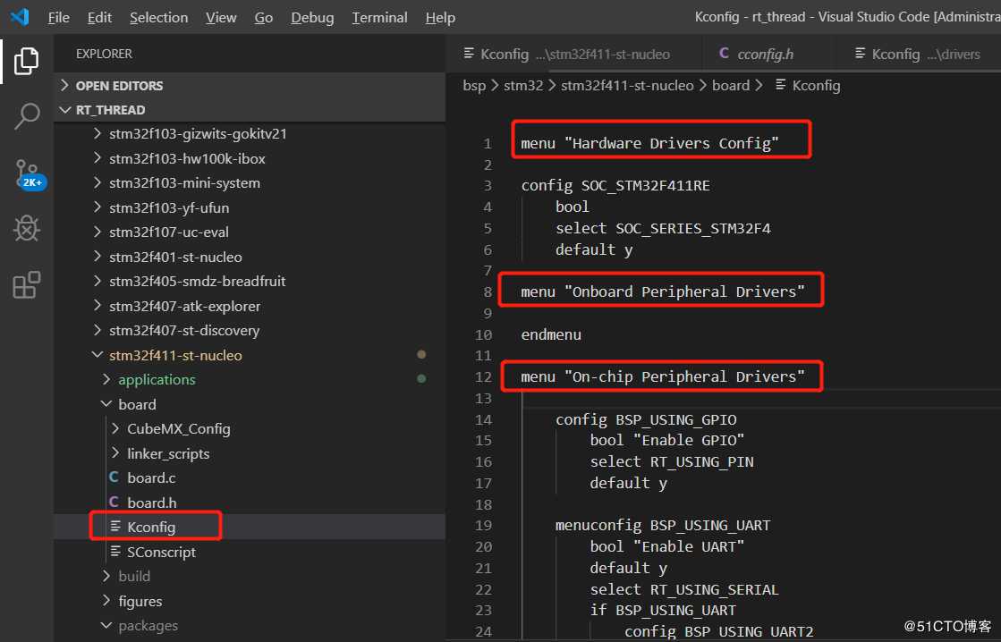Open the Selection menu

tap(159, 17)
